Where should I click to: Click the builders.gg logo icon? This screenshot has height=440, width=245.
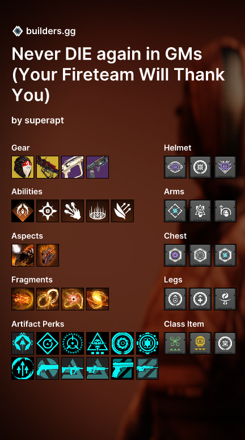click(18, 31)
